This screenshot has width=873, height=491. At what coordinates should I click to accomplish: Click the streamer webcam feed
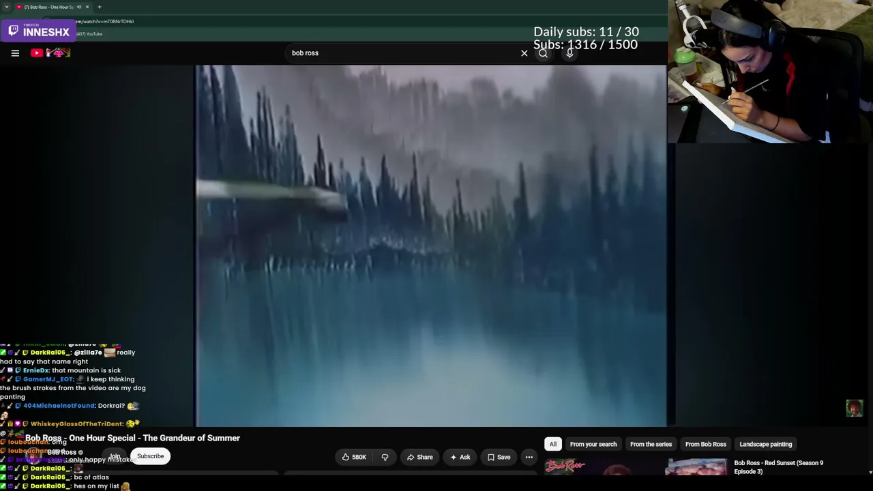click(x=771, y=72)
